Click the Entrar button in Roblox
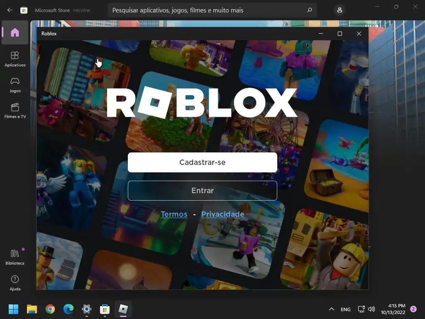 (x=202, y=190)
